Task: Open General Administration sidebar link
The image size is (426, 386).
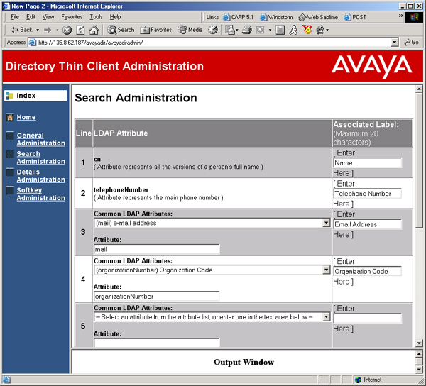Action: (x=40, y=139)
